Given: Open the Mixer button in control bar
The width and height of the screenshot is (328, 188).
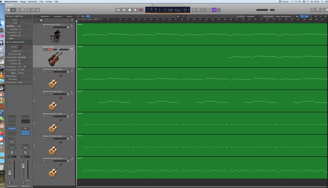Looking at the screenshot, I should pyautogui.click(x=33, y=10).
